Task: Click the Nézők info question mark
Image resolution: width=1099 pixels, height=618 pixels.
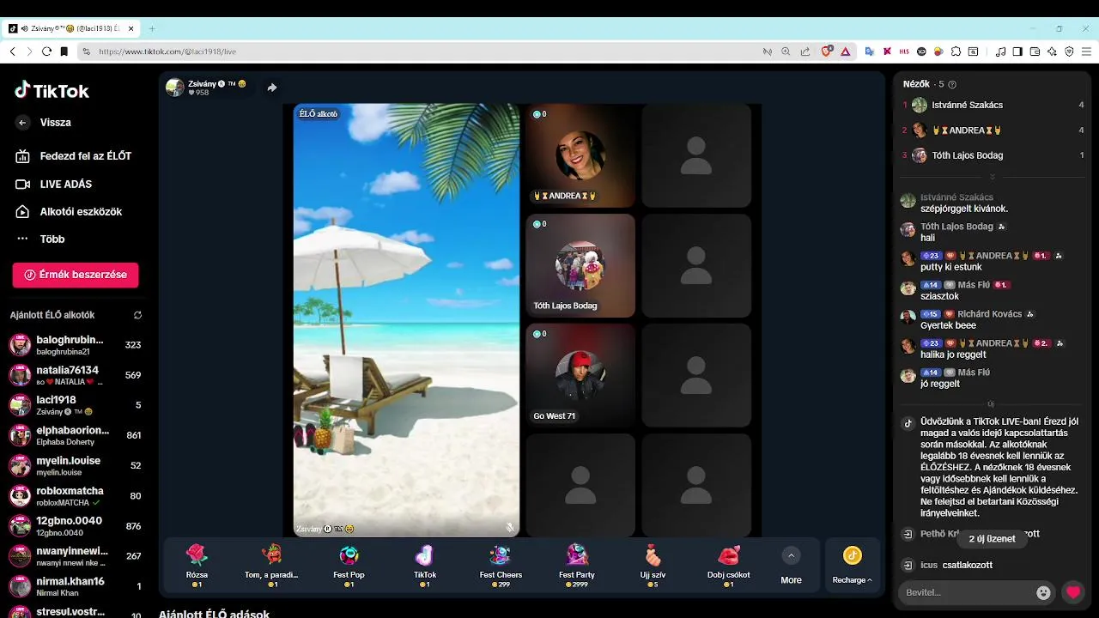Action: (952, 84)
